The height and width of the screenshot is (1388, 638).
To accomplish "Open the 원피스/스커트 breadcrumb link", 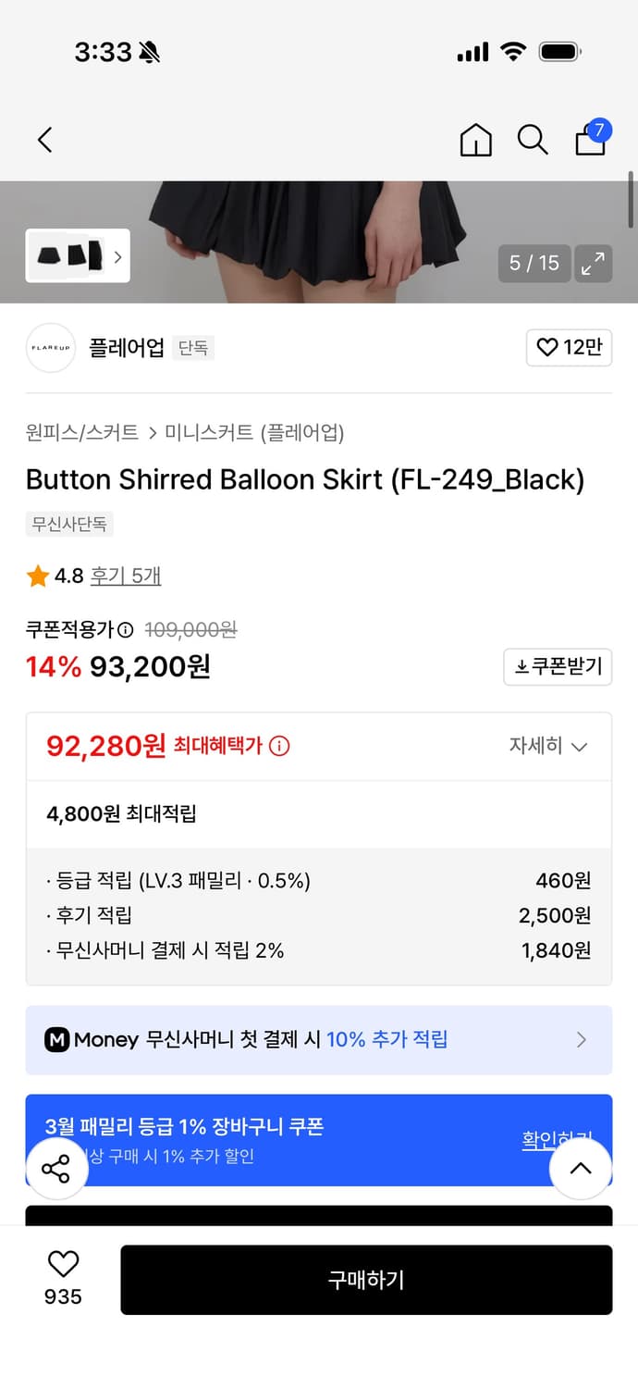I will click(x=83, y=432).
